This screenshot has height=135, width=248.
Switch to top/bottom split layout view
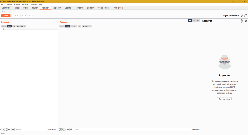194,21
